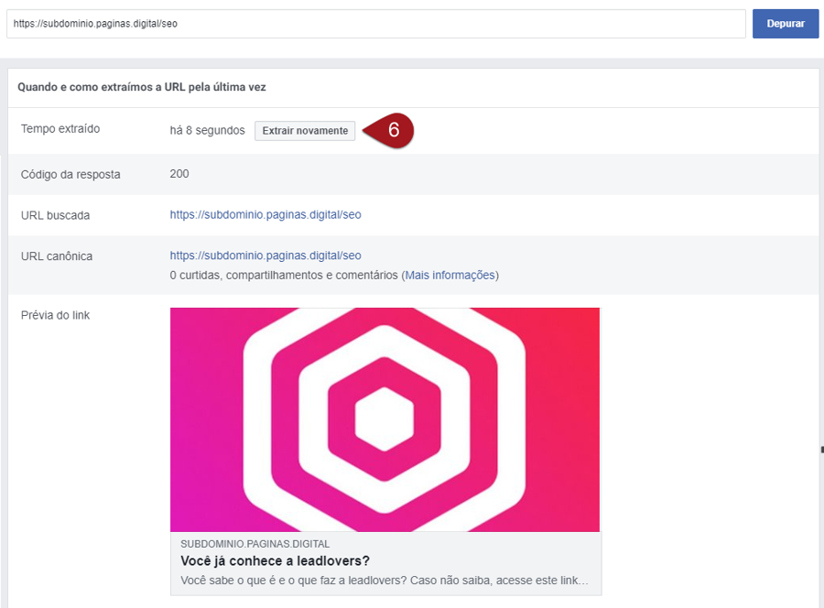Click the 200 response code value
The image size is (824, 608).
point(179,173)
